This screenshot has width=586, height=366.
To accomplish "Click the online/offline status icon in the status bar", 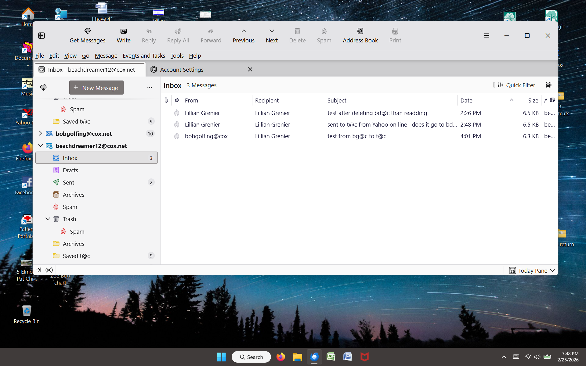I will click(x=49, y=270).
